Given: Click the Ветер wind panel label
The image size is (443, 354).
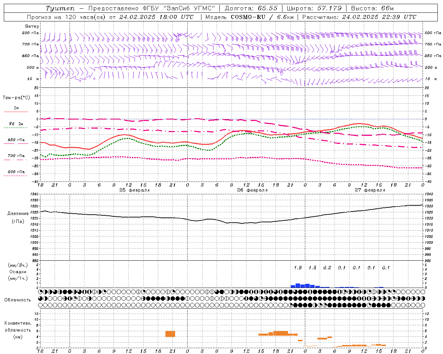Looking at the screenshot, I should pyautogui.click(x=32, y=26).
